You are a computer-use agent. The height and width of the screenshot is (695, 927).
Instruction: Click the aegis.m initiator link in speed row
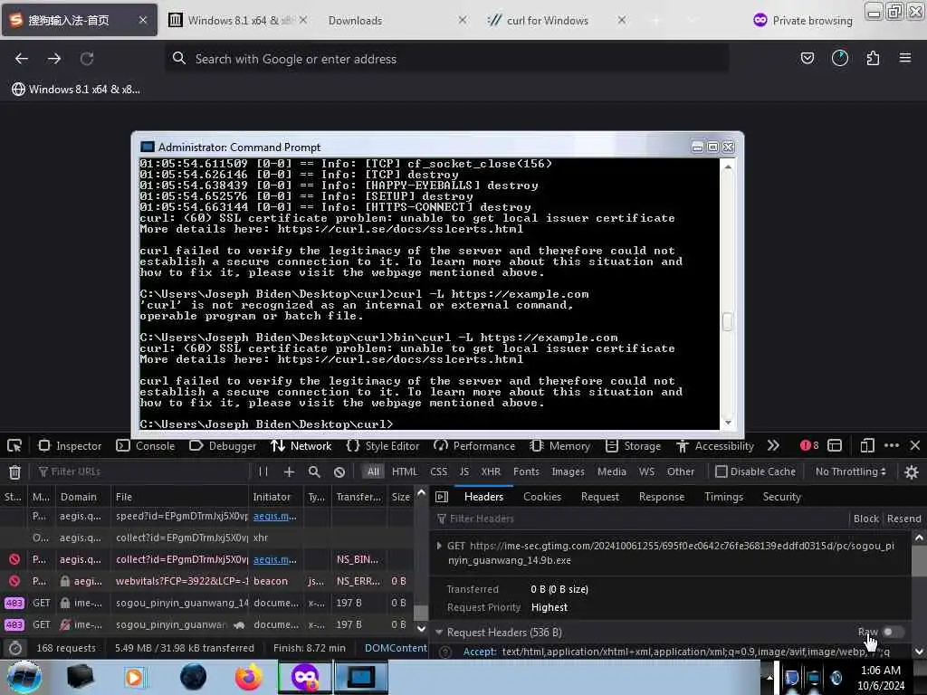pyautogui.click(x=275, y=516)
